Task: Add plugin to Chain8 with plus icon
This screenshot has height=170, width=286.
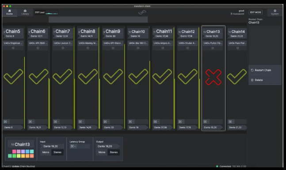Action: pyautogui.click(x=88, y=48)
